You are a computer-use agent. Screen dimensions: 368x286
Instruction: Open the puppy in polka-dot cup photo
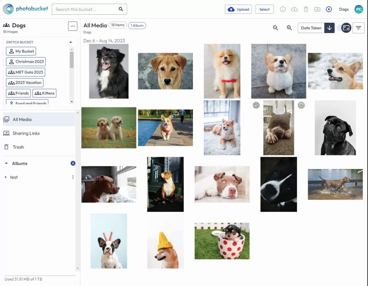[x=222, y=241]
